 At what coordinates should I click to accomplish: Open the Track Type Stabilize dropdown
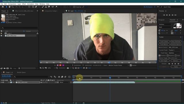point(175,53)
